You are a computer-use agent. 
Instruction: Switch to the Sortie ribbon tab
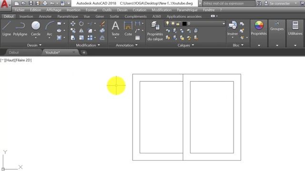114,17
